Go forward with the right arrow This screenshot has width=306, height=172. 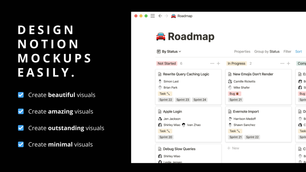click(x=166, y=16)
